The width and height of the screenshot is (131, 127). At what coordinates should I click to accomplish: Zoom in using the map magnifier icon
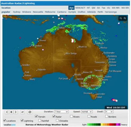tap(125, 18)
